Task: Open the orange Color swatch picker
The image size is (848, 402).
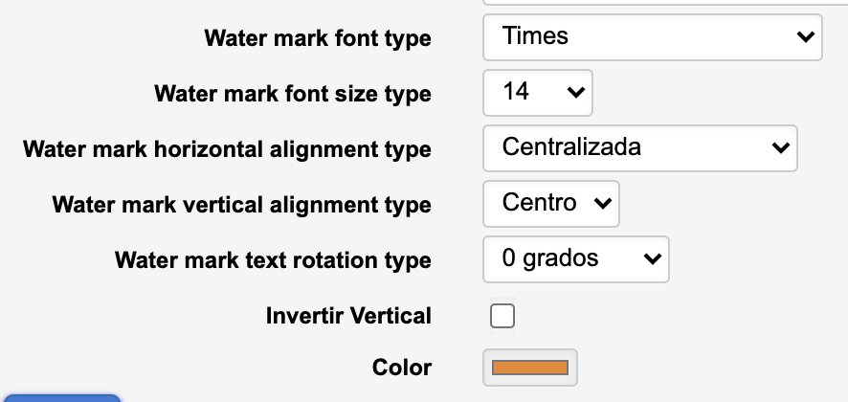Action: [x=530, y=368]
